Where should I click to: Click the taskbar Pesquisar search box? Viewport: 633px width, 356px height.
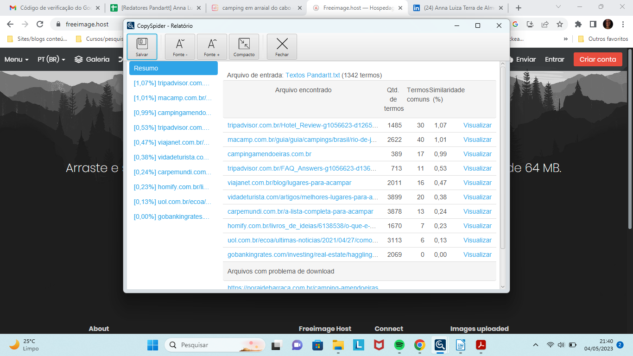click(215, 345)
